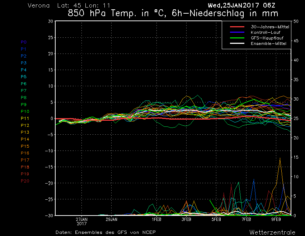The width and height of the screenshot is (305, 236).
Task: Click the -30 value on temperature axis
Action: click(49, 216)
